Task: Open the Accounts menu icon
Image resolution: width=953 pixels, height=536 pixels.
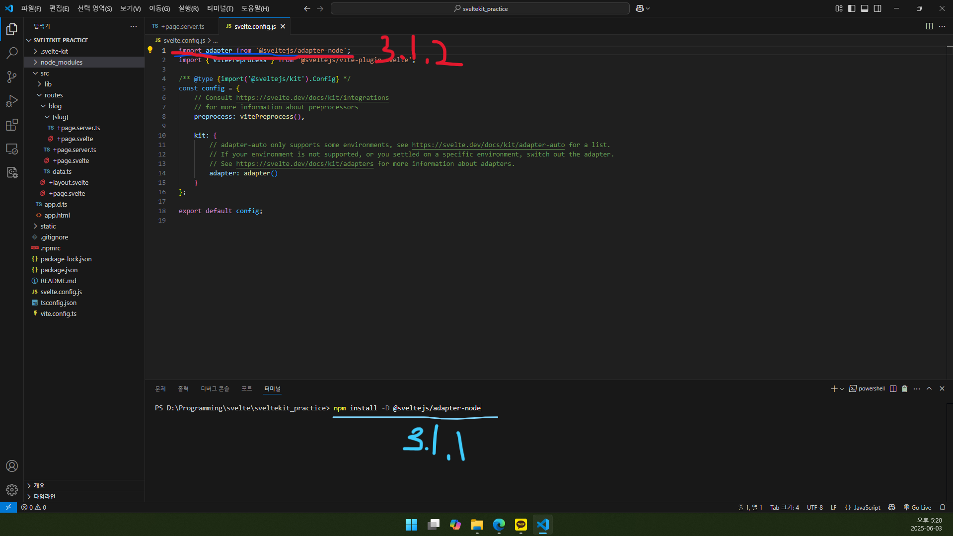Action: (12, 466)
